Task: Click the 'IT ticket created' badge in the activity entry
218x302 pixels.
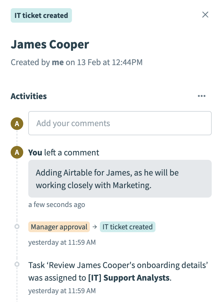Action: click(x=128, y=226)
